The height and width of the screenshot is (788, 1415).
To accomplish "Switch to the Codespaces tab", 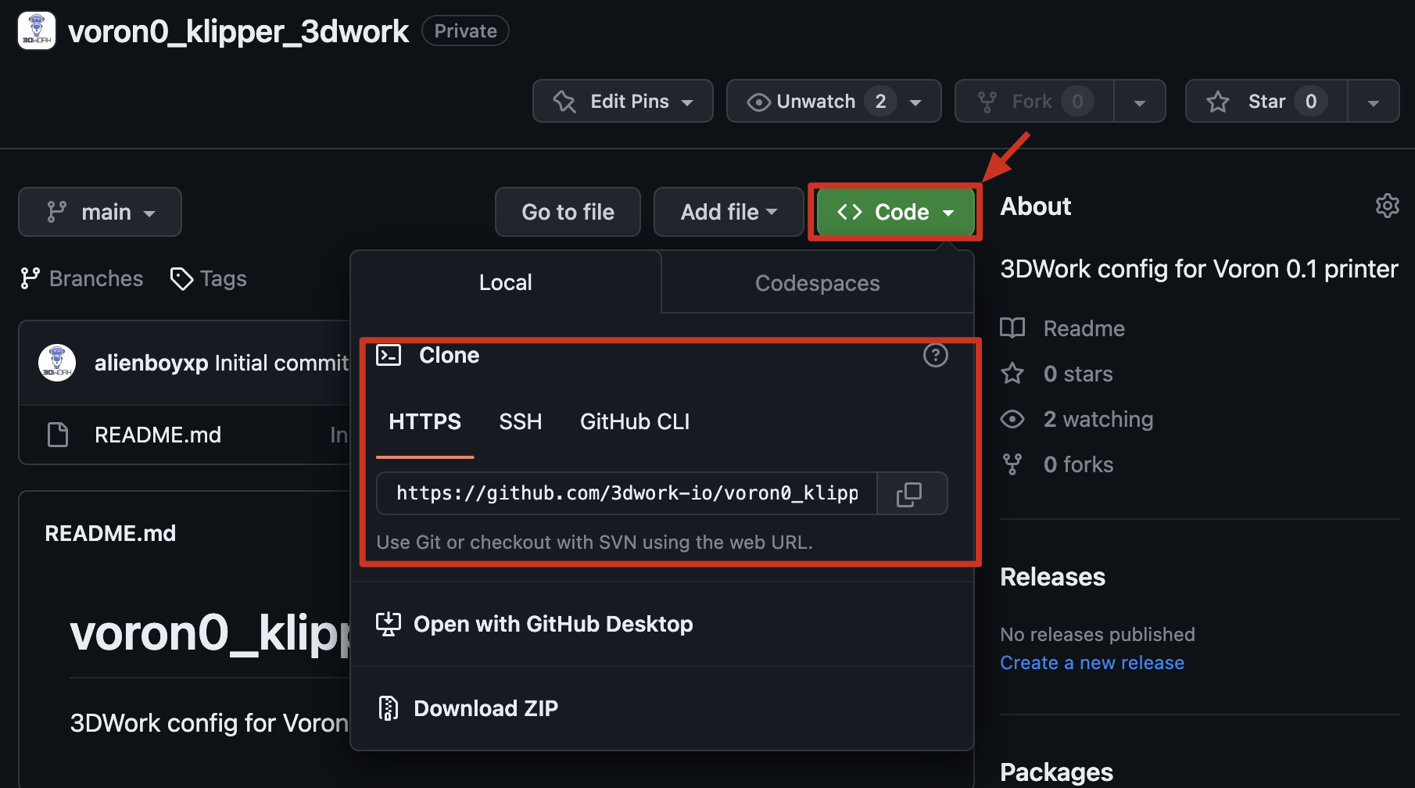I will (817, 283).
